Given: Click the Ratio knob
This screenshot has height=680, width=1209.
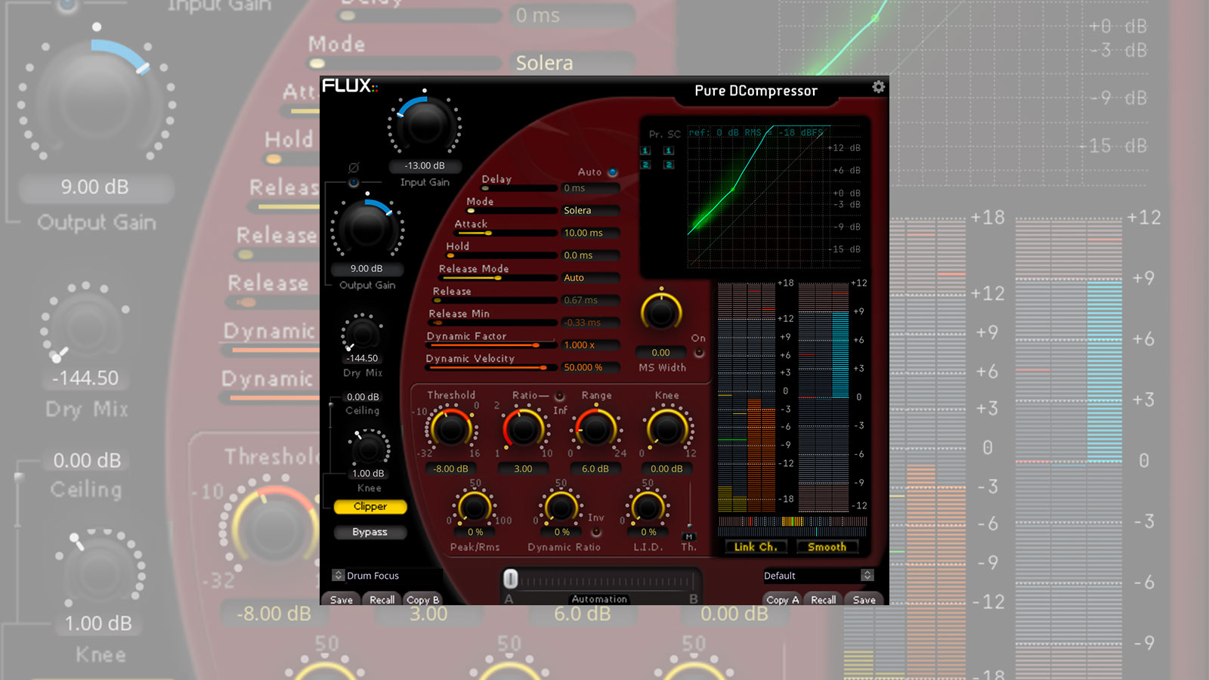Looking at the screenshot, I should pyautogui.click(x=523, y=428).
